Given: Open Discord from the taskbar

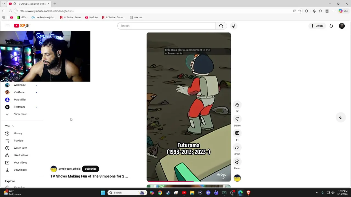Looking at the screenshot, I should [x=208, y=193].
